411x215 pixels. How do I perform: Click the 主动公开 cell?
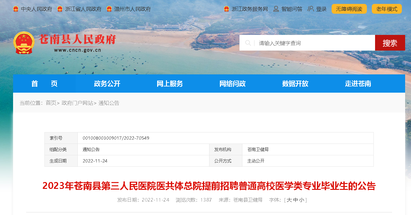pyautogui.click(x=308, y=161)
